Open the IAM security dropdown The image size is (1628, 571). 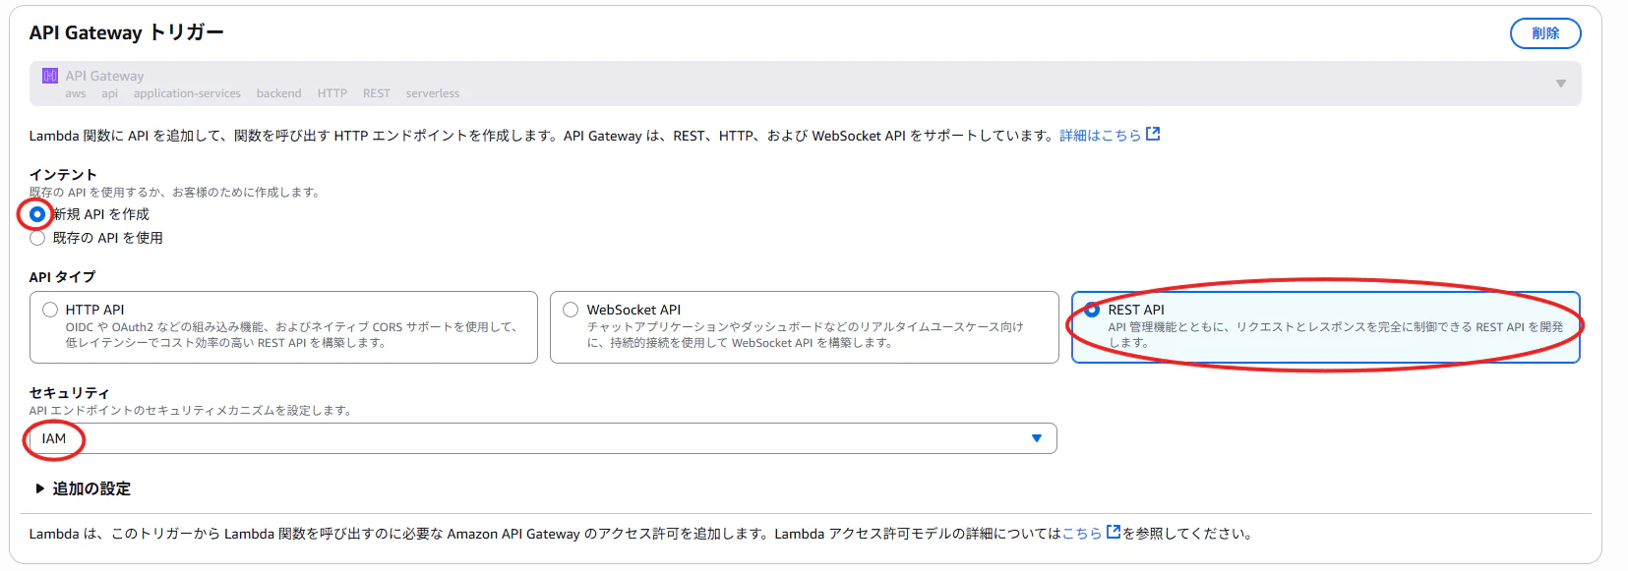pos(543,438)
